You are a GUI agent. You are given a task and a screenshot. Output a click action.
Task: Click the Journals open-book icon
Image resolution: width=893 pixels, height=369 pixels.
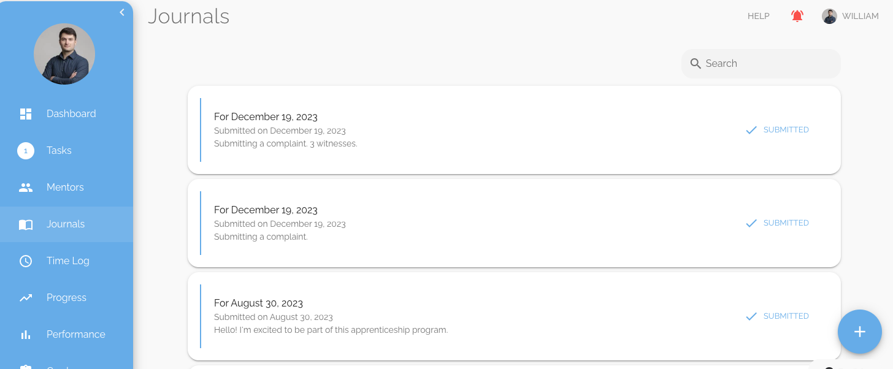(26, 224)
